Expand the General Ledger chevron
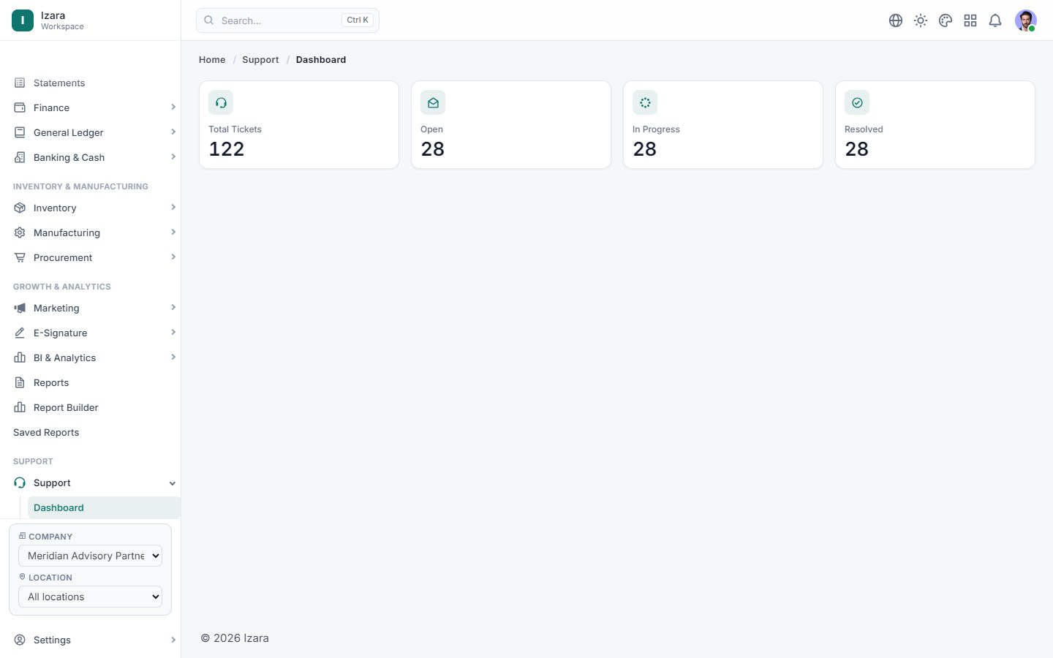 tap(173, 132)
